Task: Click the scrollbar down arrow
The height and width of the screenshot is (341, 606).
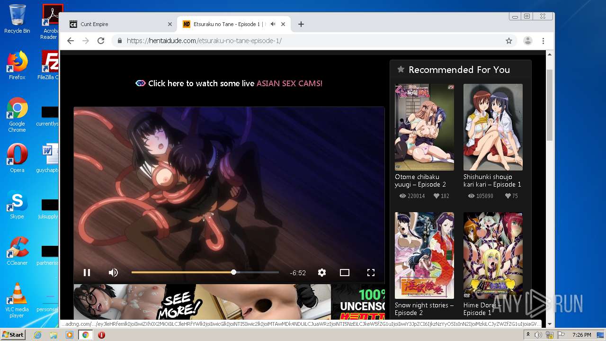Action: 550,324
